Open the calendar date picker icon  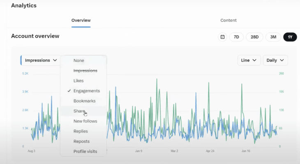click(x=222, y=37)
